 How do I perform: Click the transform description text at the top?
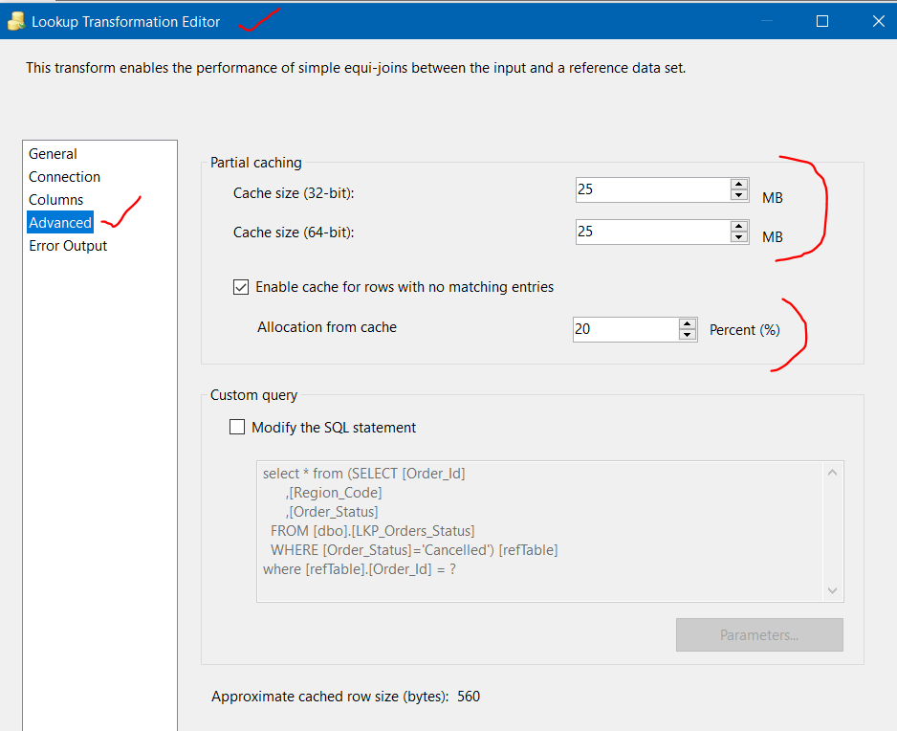point(355,68)
